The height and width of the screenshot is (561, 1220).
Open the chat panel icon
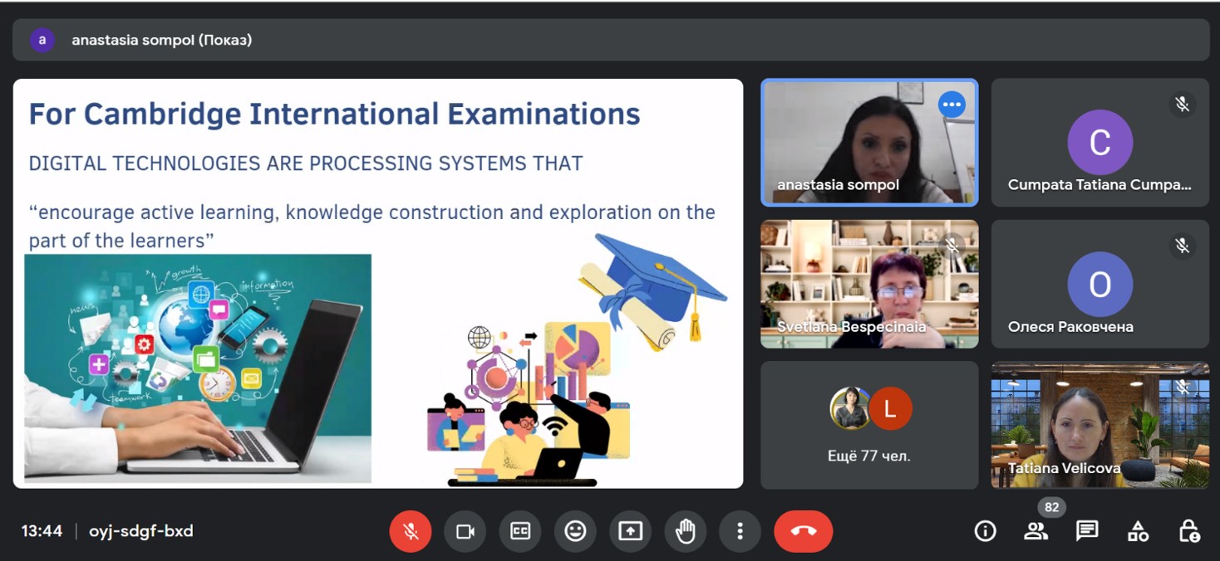tap(1087, 531)
